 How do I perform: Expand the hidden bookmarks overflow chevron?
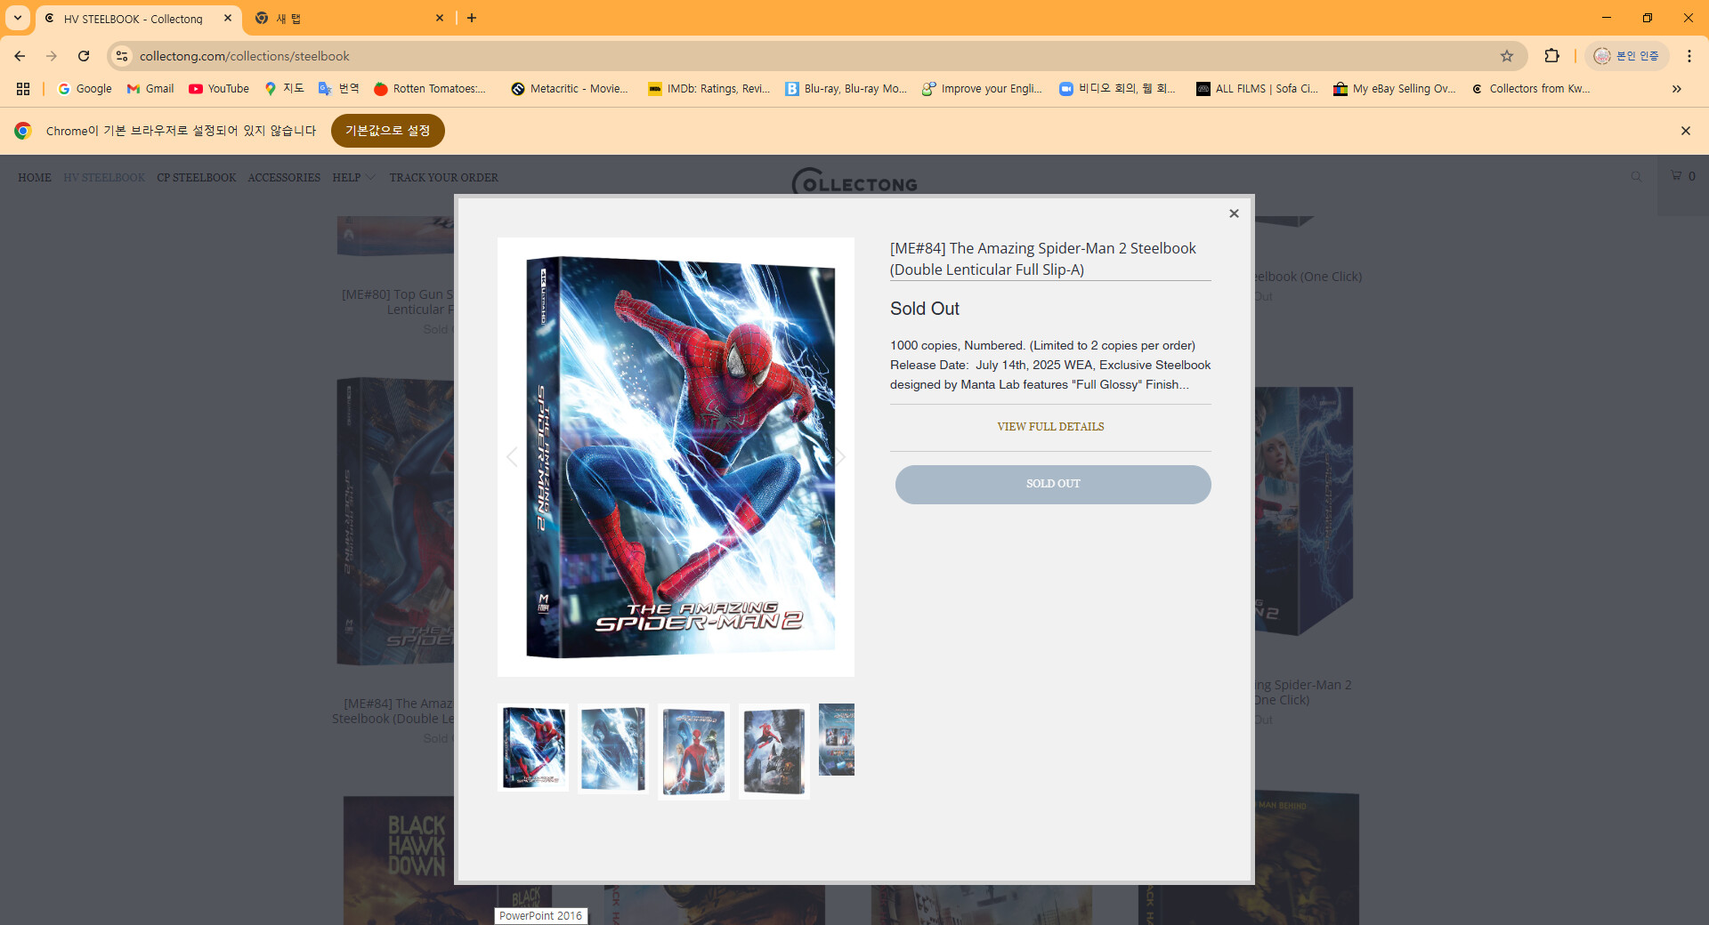(1677, 89)
